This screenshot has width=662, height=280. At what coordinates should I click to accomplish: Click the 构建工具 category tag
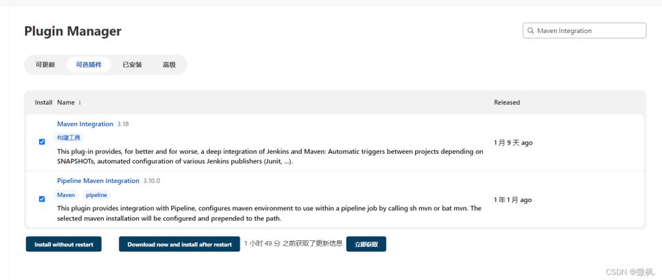(x=68, y=137)
